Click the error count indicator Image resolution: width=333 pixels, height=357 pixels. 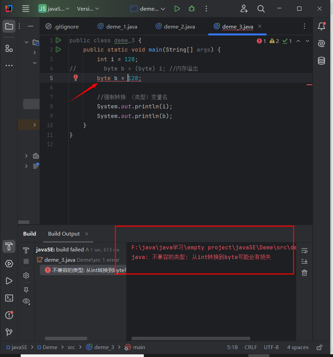261,41
